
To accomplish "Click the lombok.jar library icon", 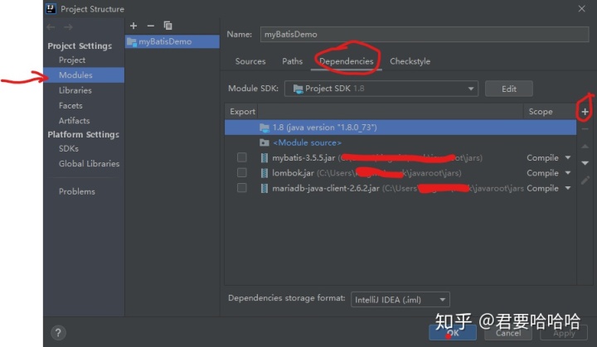I will click(264, 173).
